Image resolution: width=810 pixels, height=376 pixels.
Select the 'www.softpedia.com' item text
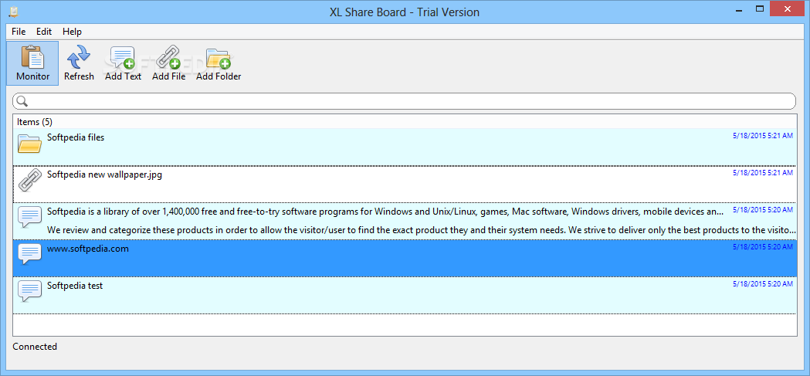pos(88,249)
